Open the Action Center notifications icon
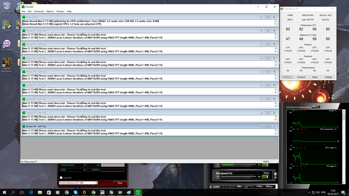This screenshot has width=349, height=196. coord(344,192)
